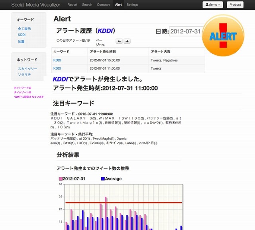Click the red threshold line in the chart
The image size is (255, 230).
(124, 203)
